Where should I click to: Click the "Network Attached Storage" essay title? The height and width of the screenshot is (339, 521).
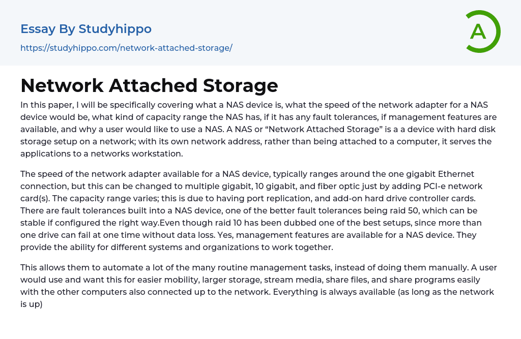[149, 85]
